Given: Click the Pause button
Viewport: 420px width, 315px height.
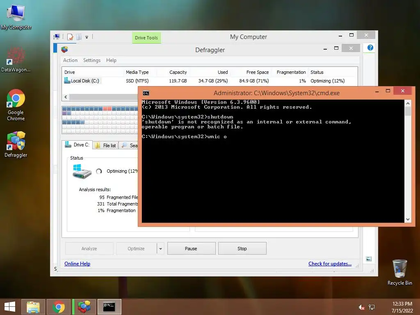Looking at the screenshot, I should tap(191, 248).
